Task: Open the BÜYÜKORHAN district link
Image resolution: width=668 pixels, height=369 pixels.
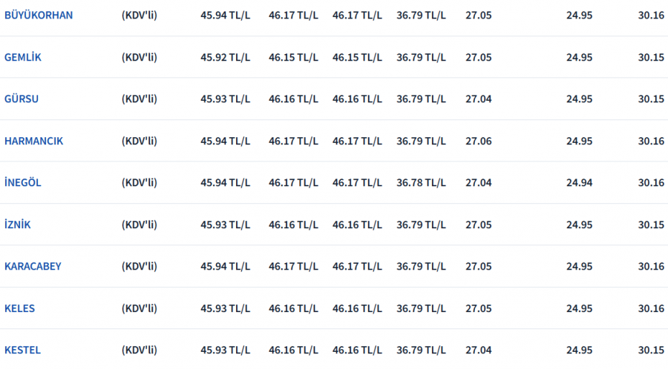Action: [x=39, y=16]
